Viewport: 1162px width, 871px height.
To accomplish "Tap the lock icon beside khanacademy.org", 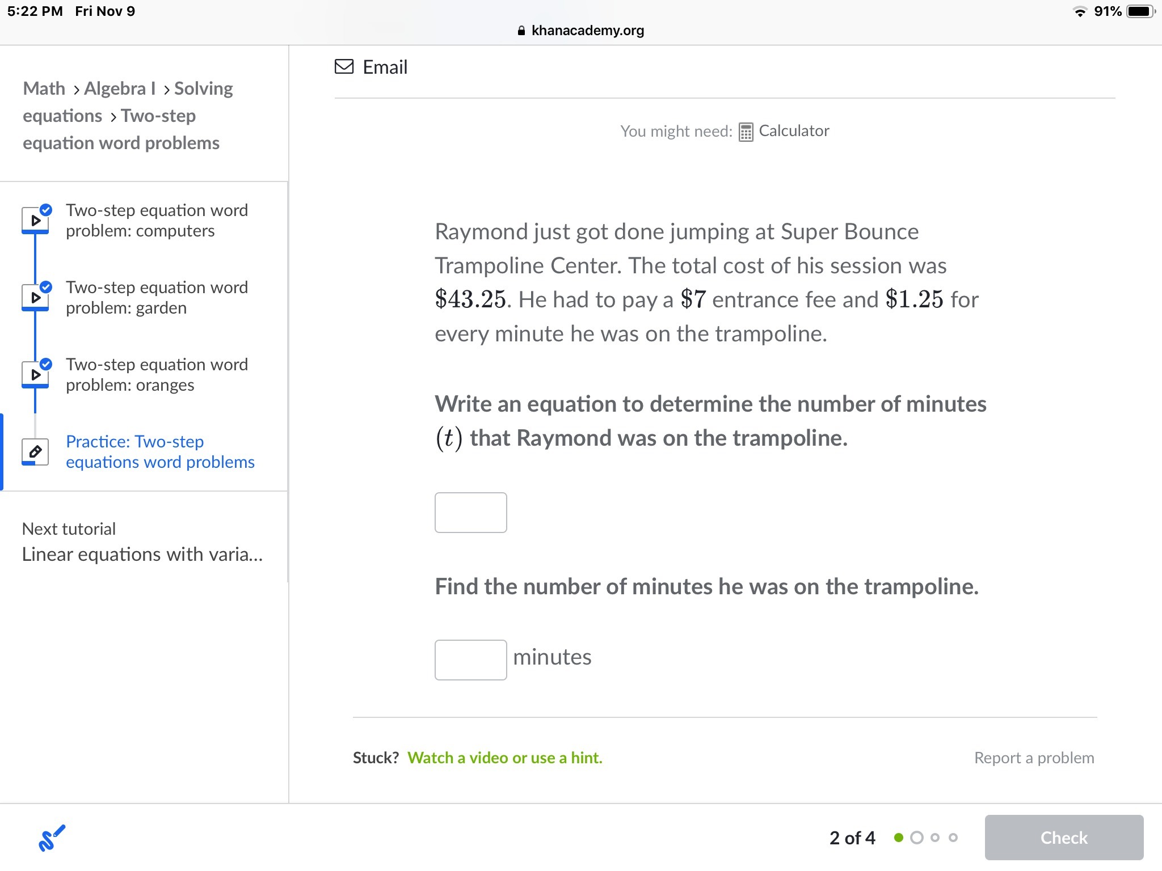I will coord(521,31).
